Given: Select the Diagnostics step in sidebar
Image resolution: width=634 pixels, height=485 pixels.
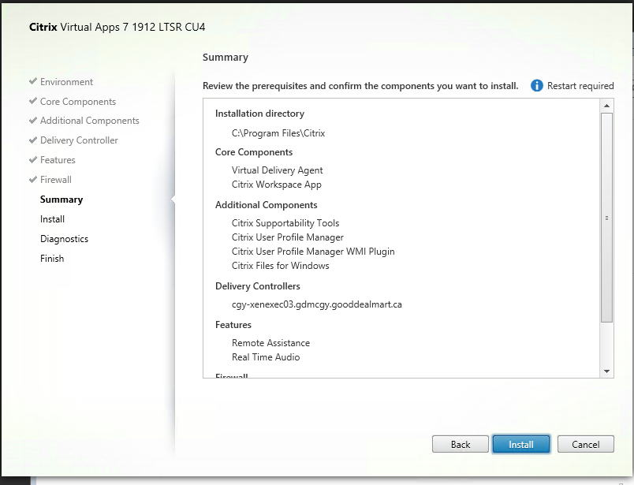Looking at the screenshot, I should (65, 239).
